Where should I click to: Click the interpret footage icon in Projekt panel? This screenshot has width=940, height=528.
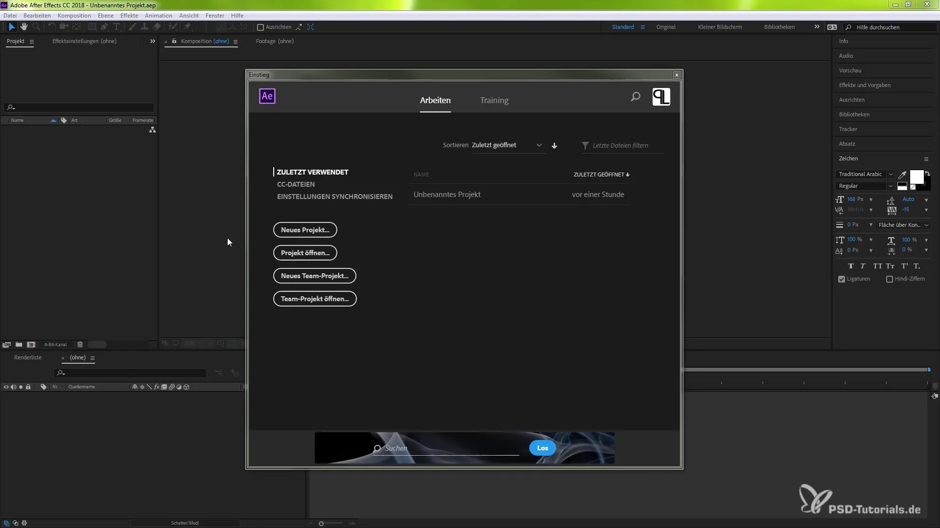[x=6, y=345]
